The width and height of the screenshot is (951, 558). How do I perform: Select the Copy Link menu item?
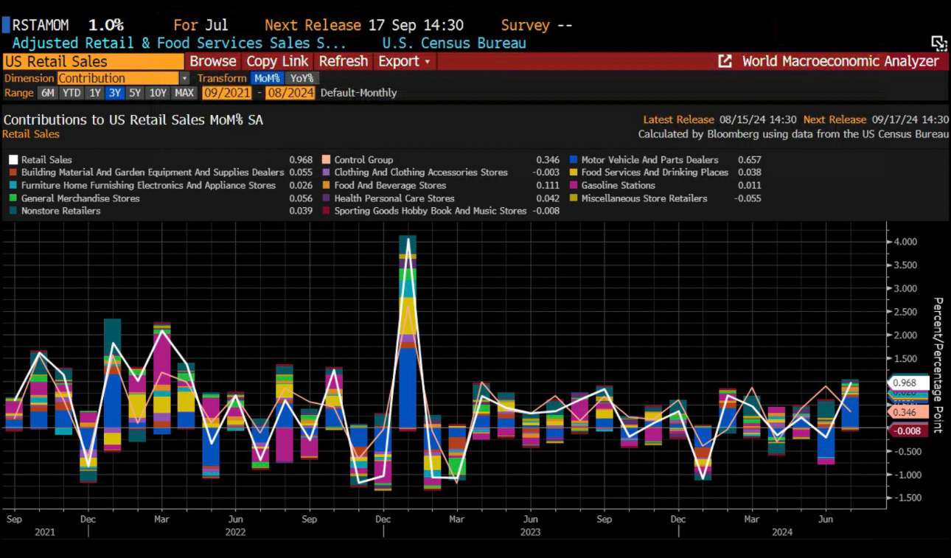click(278, 62)
